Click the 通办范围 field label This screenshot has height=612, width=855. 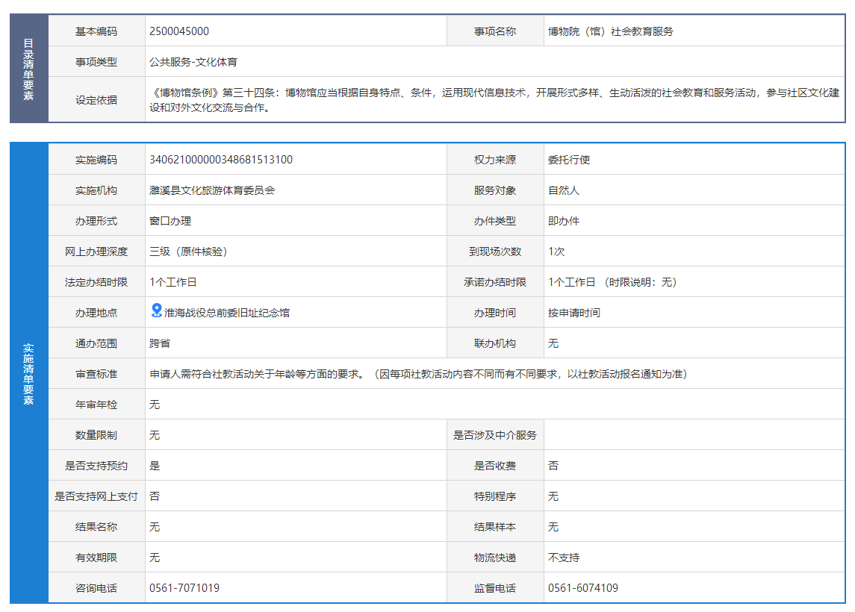pyautogui.click(x=96, y=343)
